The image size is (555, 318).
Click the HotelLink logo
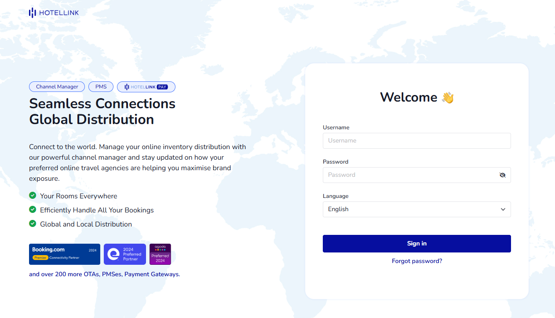(x=53, y=12)
